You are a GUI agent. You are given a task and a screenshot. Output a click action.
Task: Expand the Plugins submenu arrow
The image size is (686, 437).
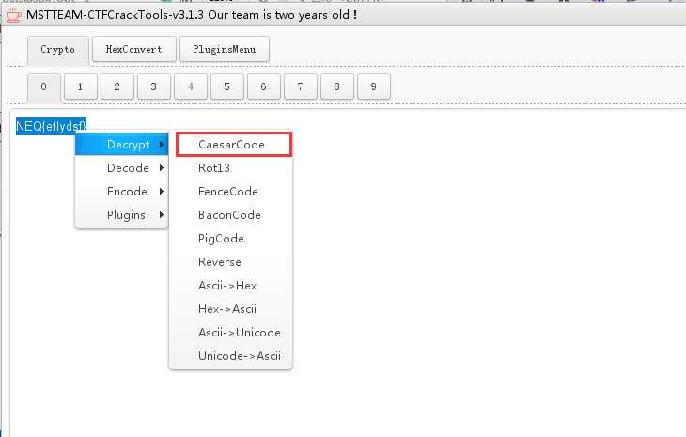click(x=162, y=215)
